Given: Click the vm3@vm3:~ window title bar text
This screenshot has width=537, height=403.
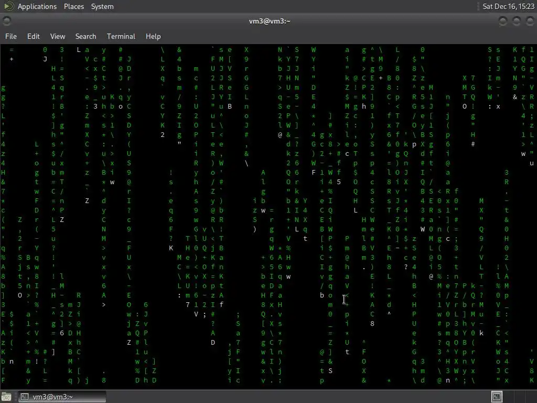Looking at the screenshot, I should tap(270, 21).
